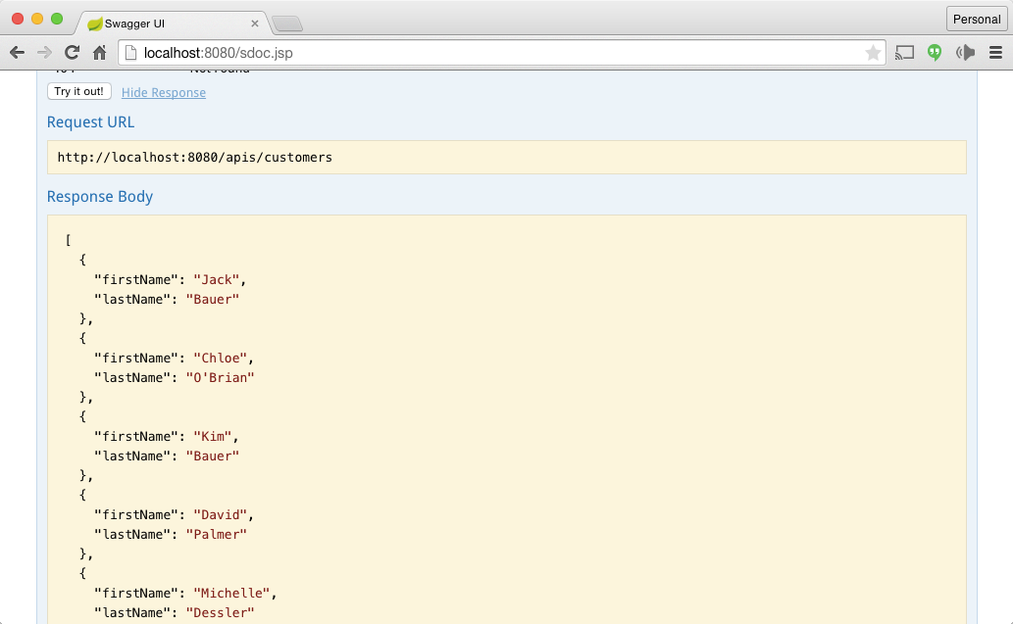Click the "Bauer" lastName under Jack
The width and height of the screenshot is (1013, 624).
point(213,299)
